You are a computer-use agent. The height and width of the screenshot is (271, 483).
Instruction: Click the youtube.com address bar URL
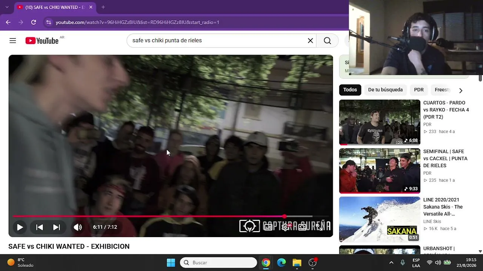[x=137, y=22]
